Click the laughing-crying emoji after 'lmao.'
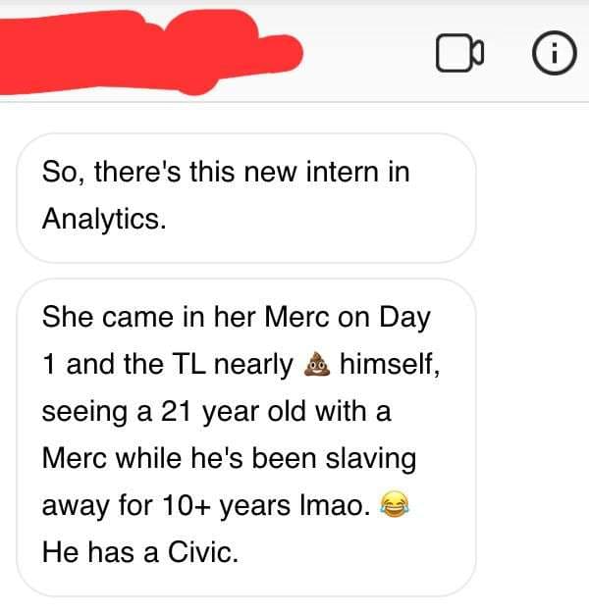Image resolution: width=589 pixels, height=614 pixels. 395,504
